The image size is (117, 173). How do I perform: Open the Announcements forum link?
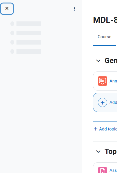(113, 81)
